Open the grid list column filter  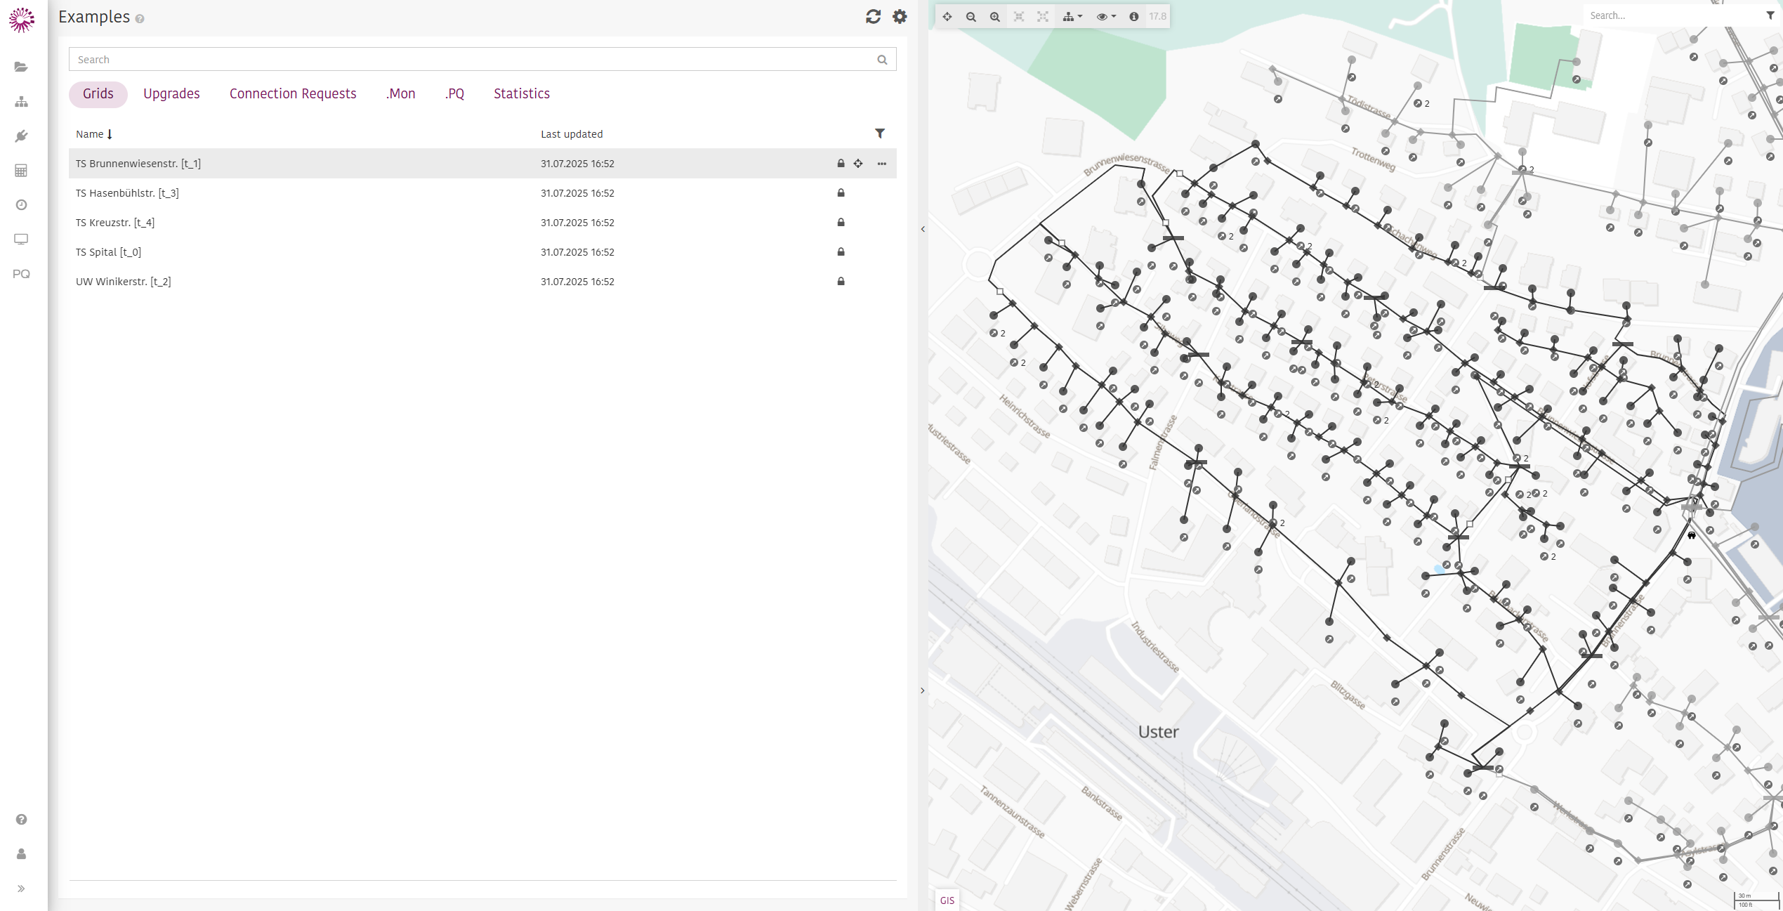click(x=880, y=133)
